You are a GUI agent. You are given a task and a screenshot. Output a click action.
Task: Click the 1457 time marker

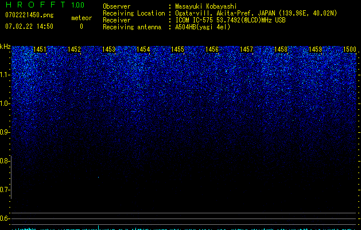point(247,49)
